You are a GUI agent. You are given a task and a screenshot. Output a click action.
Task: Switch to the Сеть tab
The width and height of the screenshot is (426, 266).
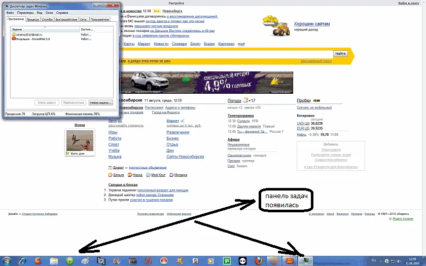84,20
